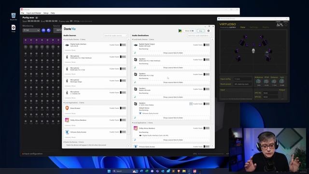Click the Dolby Atmos Renderer destination icon
Screen dimensions: 309x174
pyautogui.click(x=136, y=128)
